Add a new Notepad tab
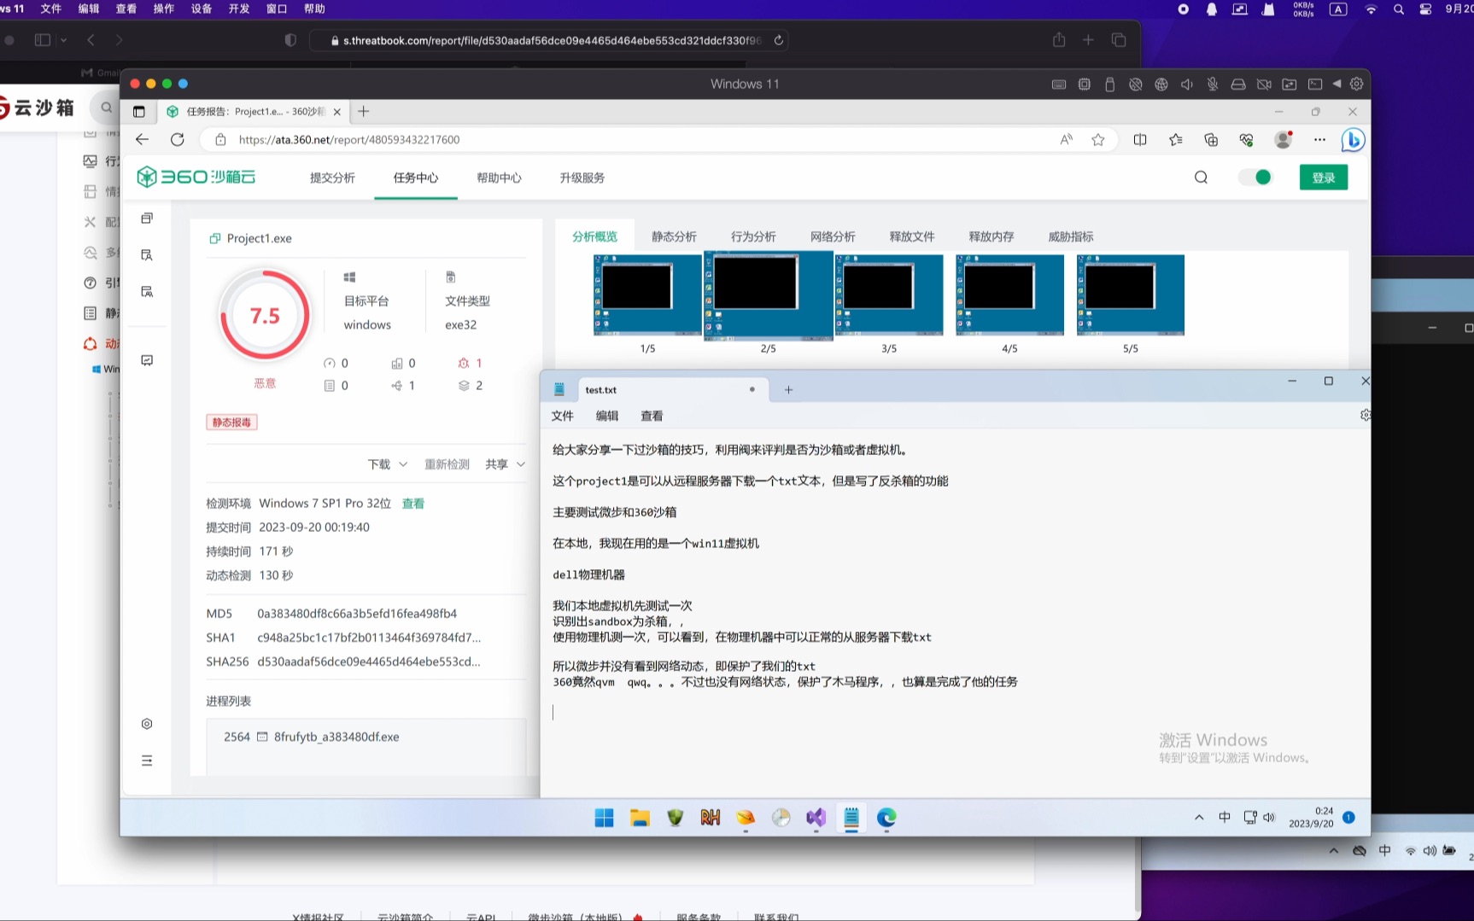This screenshot has height=921, width=1474. (x=788, y=390)
